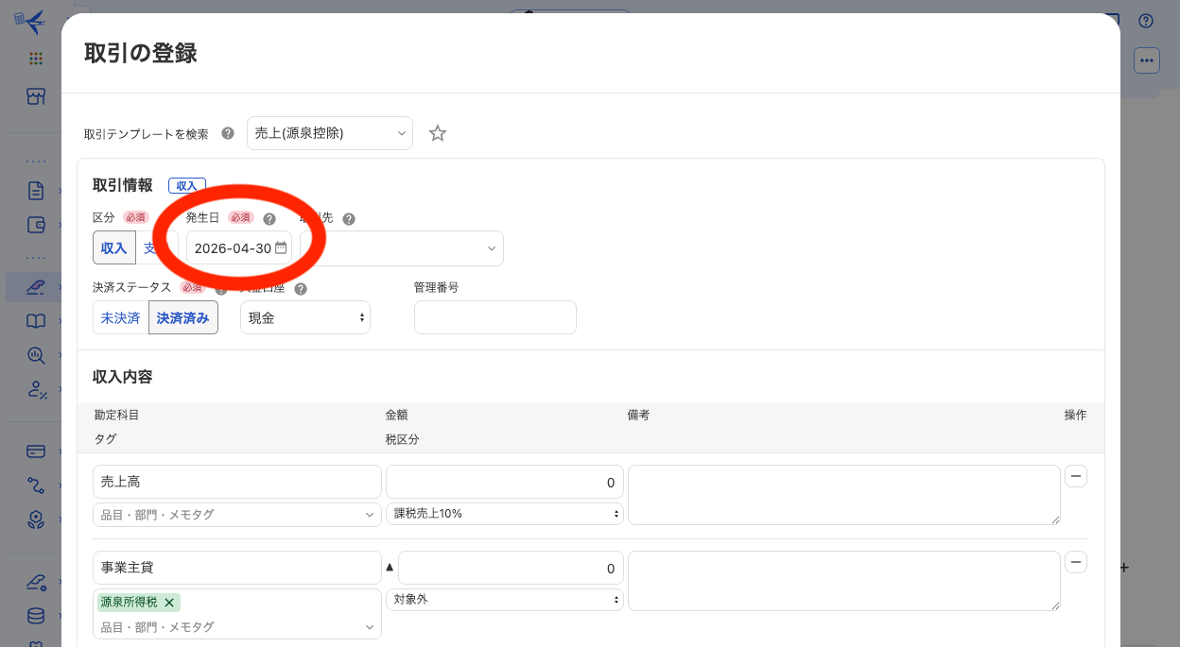
Task: Open the three-dots more menu button
Action: [1147, 60]
